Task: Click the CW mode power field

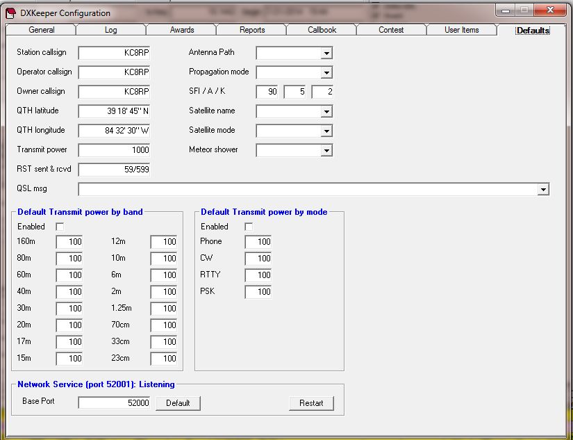Action: click(x=258, y=259)
